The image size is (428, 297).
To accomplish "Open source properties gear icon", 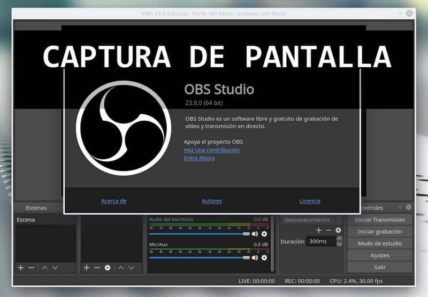I will [108, 268].
